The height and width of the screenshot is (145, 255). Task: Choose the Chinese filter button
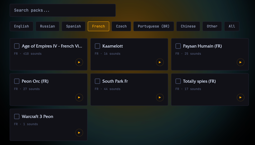188,26
